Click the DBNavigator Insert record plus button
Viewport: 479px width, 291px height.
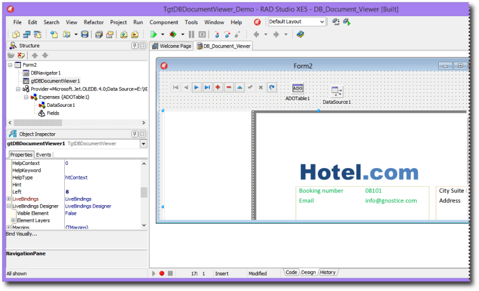click(x=218, y=88)
